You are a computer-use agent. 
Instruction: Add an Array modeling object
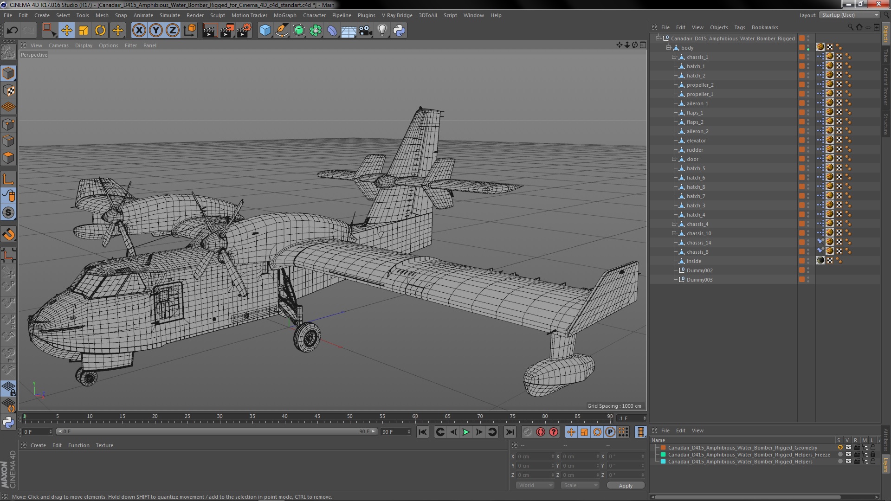tap(316, 31)
